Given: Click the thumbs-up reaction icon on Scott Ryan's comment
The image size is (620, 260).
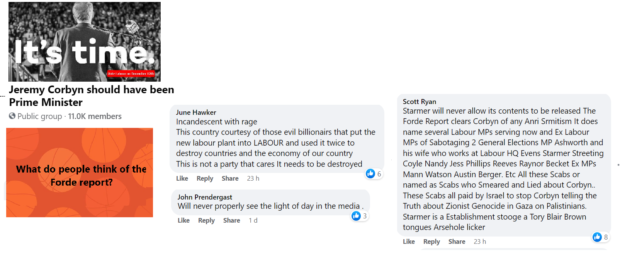Looking at the screenshot, I should [x=597, y=237].
